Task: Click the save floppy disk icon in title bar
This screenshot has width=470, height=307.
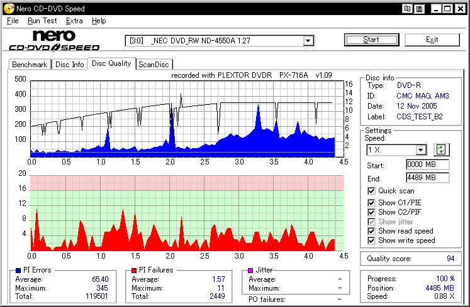Action: 419,9
